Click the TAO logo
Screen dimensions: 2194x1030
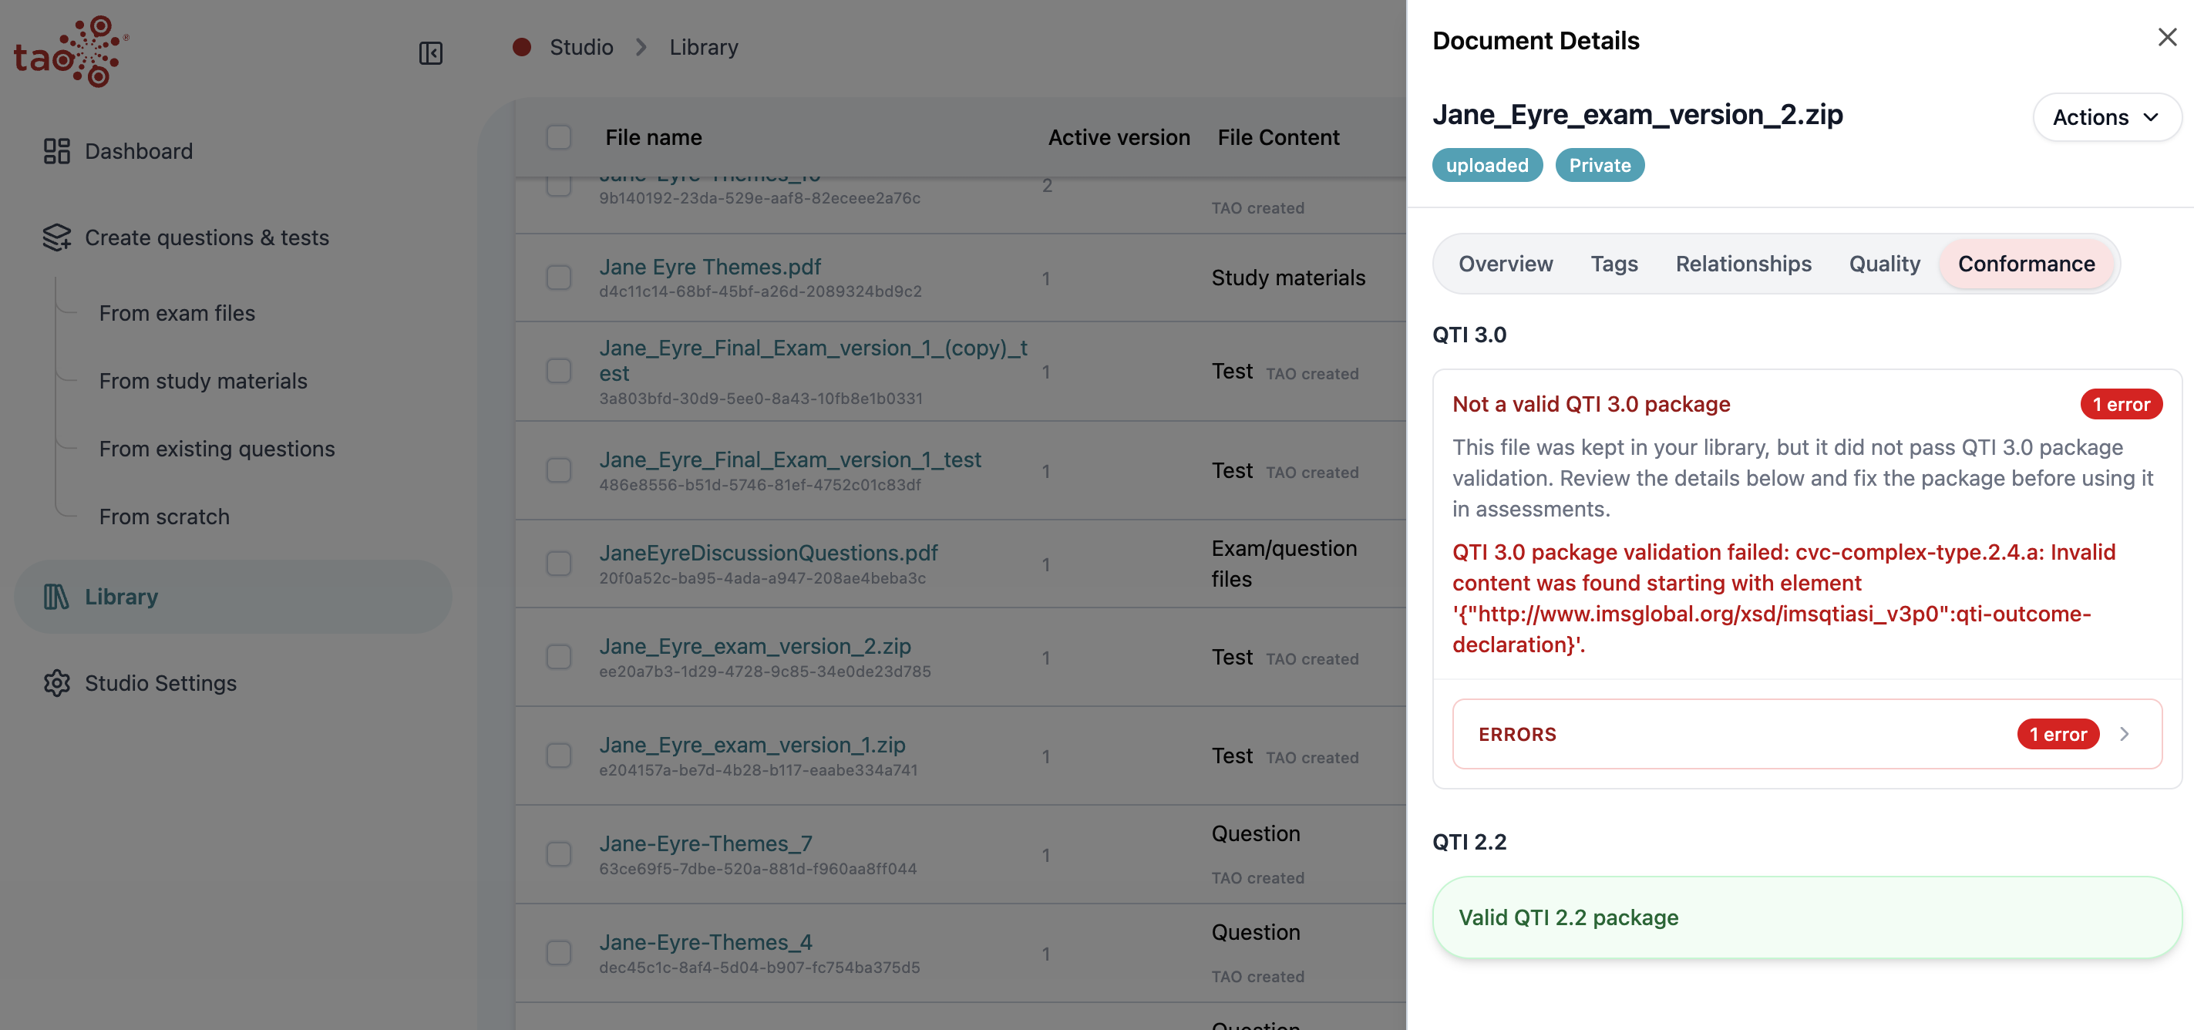71,51
